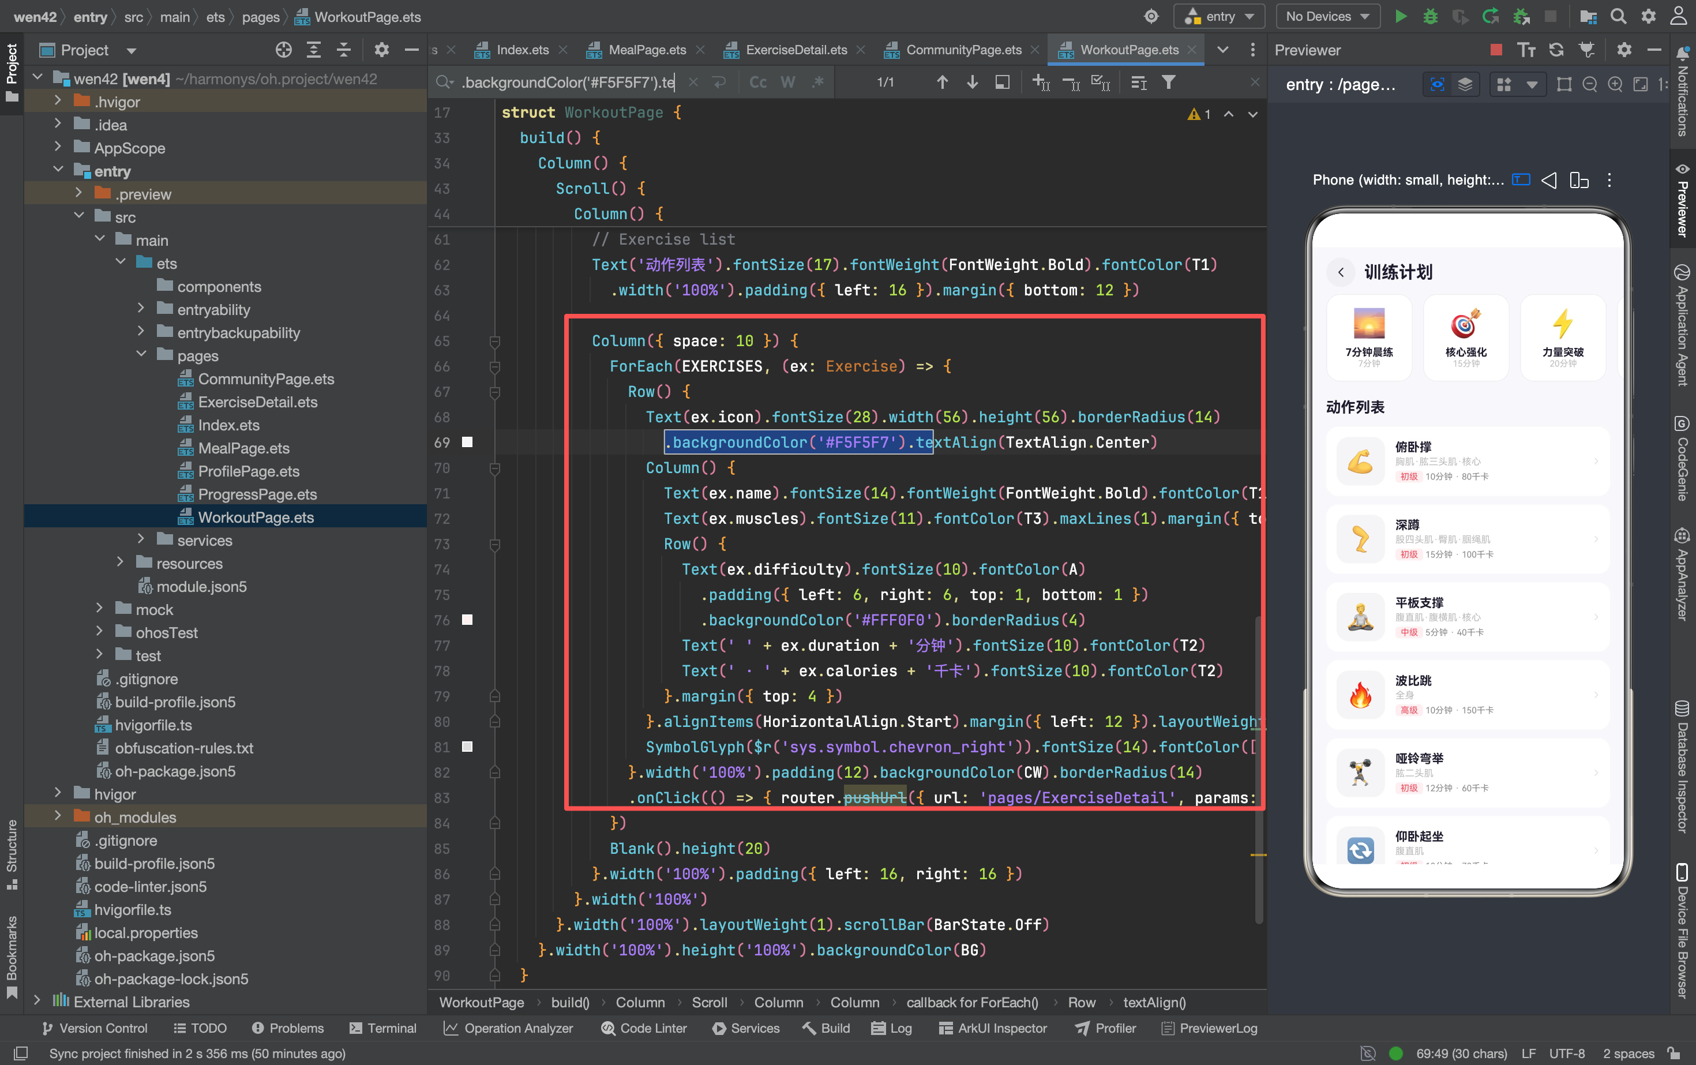
Task: Click the line 76 #FFF0F0 color swatch
Action: [467, 620]
